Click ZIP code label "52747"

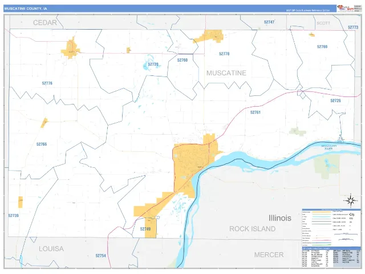(269, 22)
